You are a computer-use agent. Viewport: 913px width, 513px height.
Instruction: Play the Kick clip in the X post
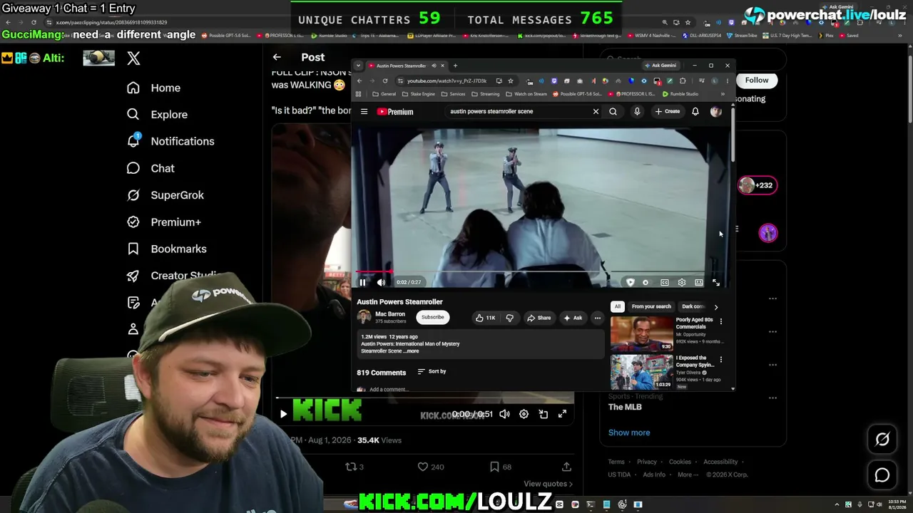tap(283, 414)
